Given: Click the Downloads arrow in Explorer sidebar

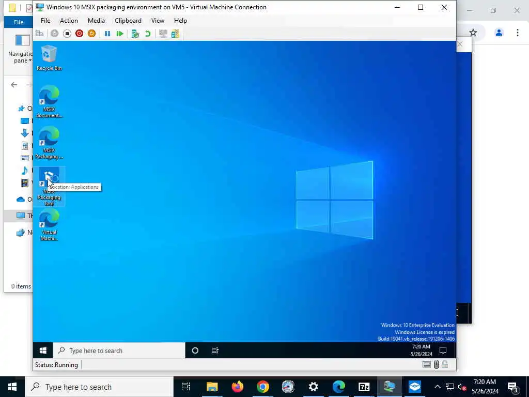Looking at the screenshot, I should [x=25, y=133].
